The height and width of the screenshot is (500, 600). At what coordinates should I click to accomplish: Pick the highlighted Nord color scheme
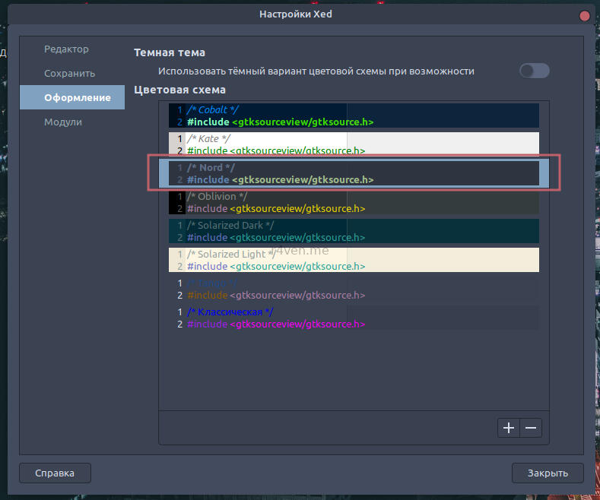pos(354,173)
